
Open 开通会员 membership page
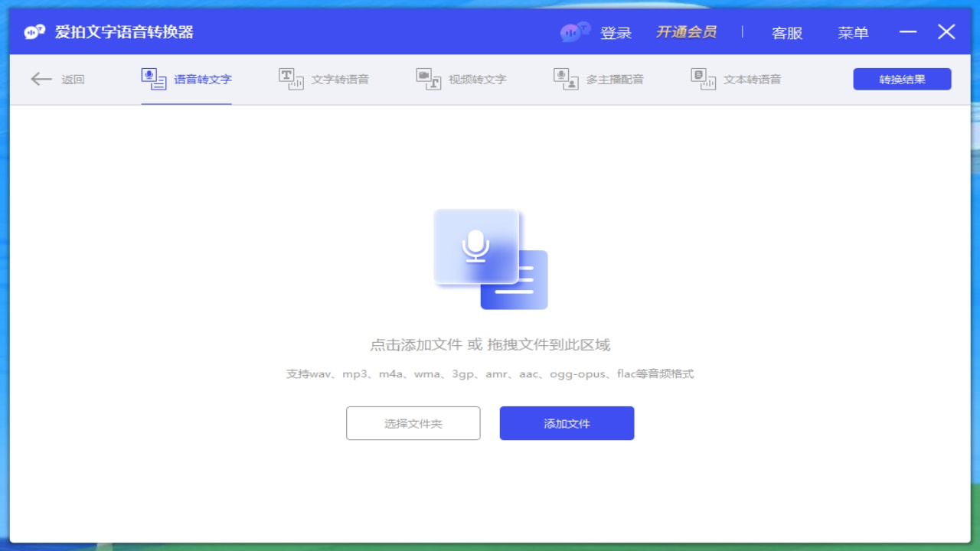coord(686,33)
